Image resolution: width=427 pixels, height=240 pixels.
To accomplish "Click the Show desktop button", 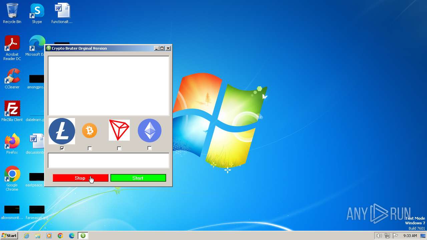I will [424, 236].
